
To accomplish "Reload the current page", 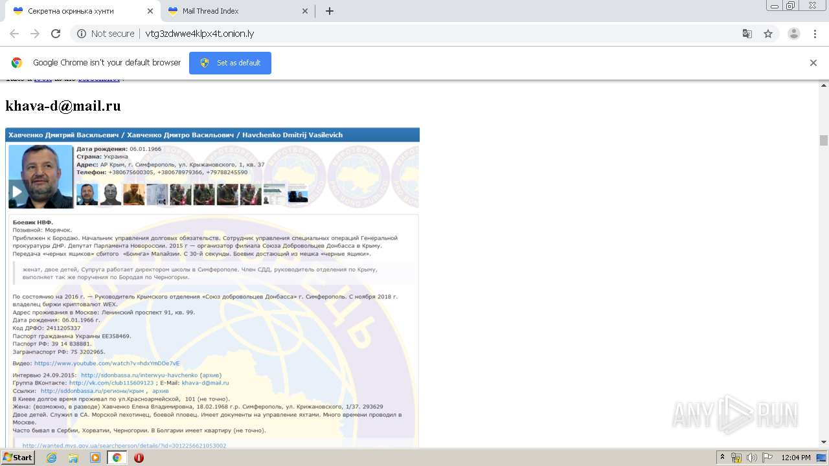I will coord(56,34).
